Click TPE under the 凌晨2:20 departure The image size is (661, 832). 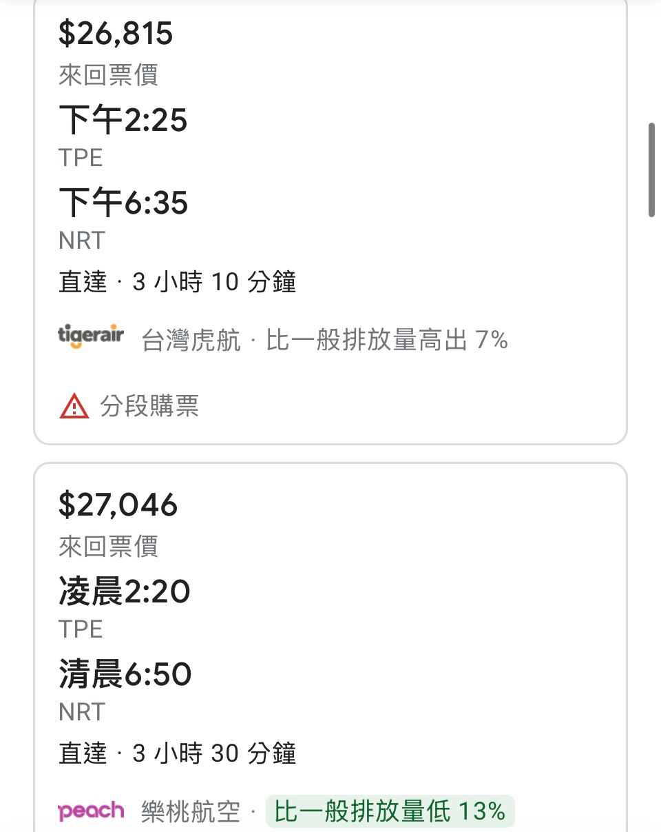[81, 629]
